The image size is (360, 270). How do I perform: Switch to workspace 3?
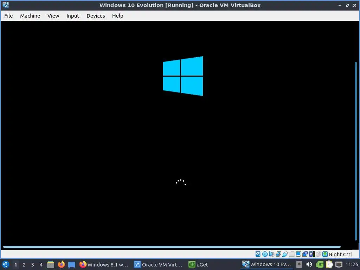33,265
